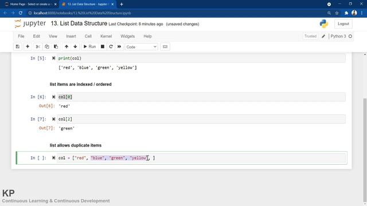
Task: Select 'list items are indexed / ordered' text
Action: (x=80, y=84)
